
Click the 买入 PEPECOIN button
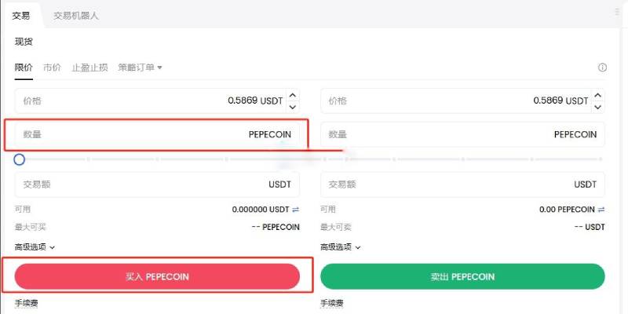pyautogui.click(x=157, y=276)
